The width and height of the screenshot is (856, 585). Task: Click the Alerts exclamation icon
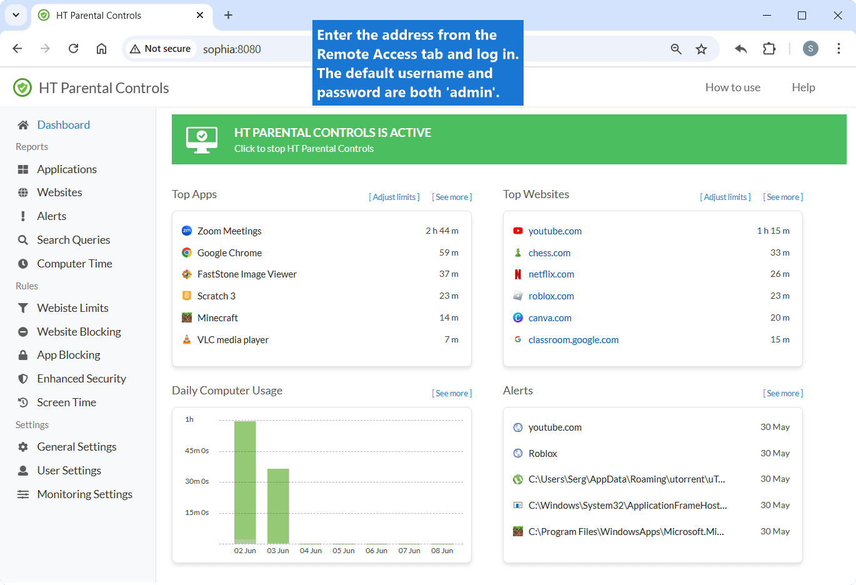pyautogui.click(x=23, y=216)
